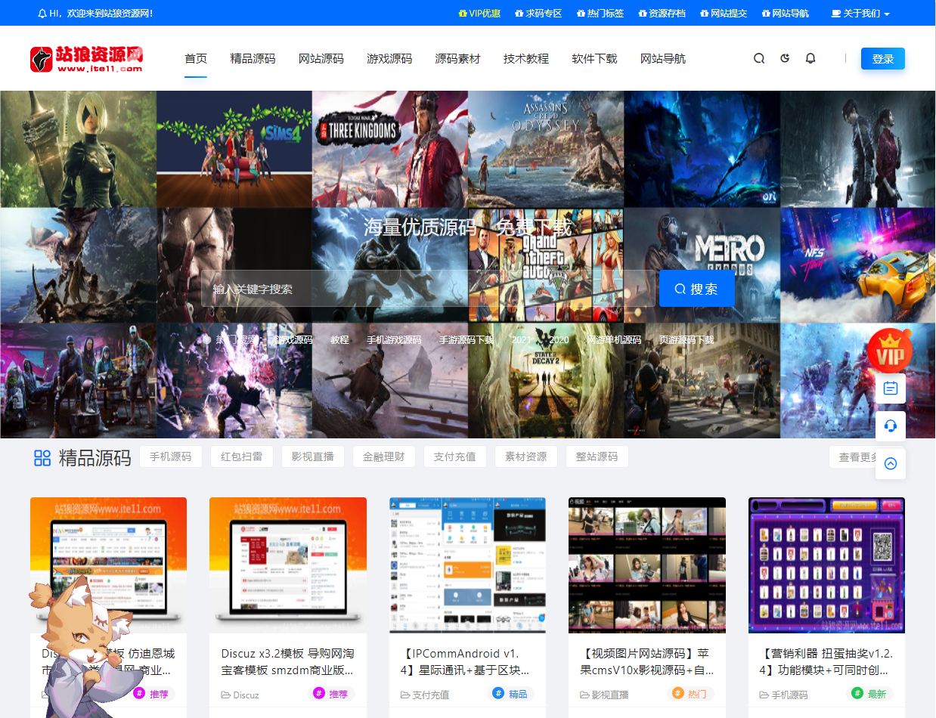This screenshot has height=718, width=936.
Task: Open notifications via the bell icon
Action: (810, 58)
